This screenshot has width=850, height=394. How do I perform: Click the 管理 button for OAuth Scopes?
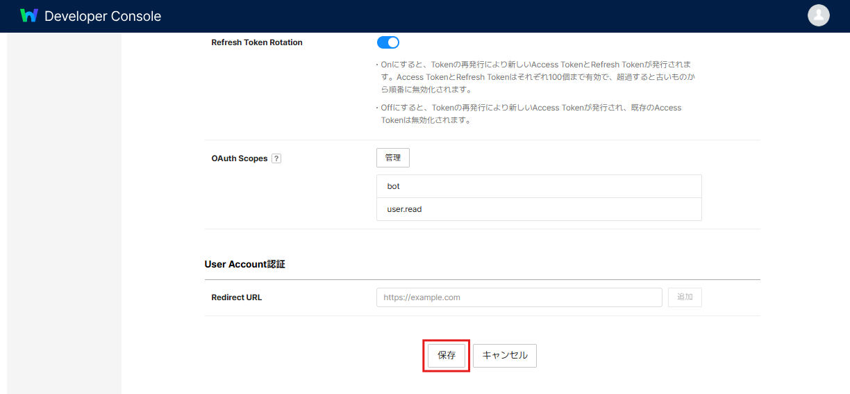(x=393, y=158)
